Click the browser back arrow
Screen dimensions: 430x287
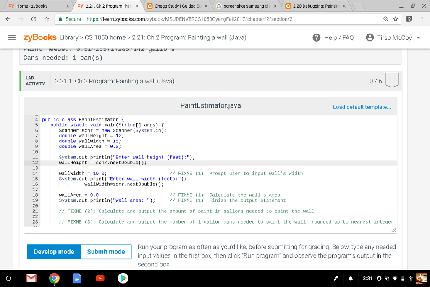pos(8,19)
